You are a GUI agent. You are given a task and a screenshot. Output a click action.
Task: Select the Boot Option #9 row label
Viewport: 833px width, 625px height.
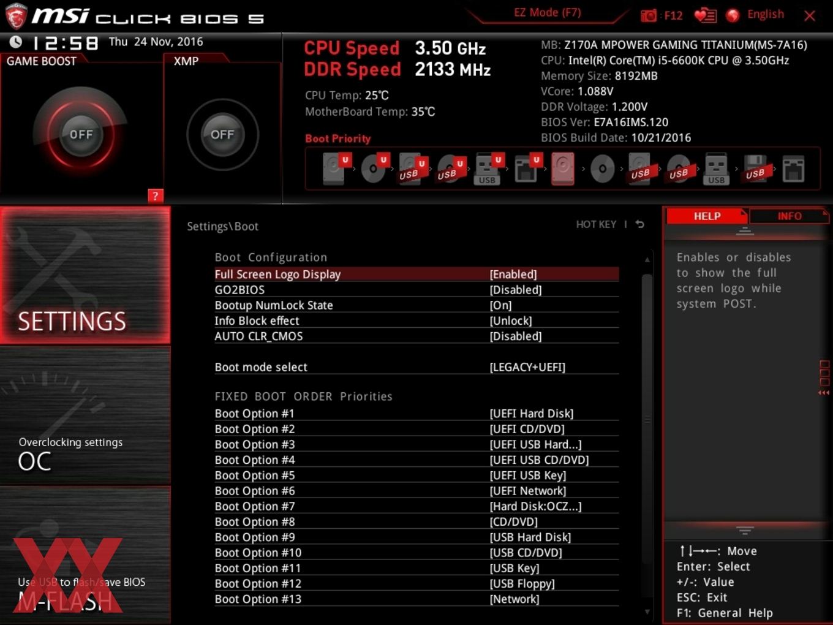[x=255, y=537]
